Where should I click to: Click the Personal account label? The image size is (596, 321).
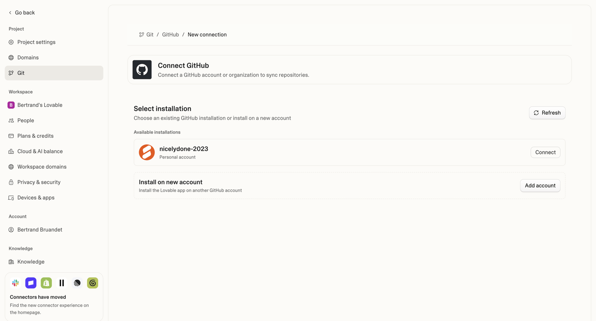coord(177,157)
